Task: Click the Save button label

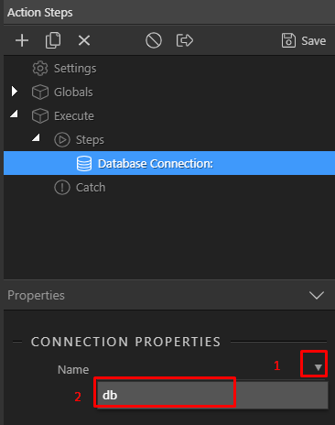Action: [x=314, y=41]
